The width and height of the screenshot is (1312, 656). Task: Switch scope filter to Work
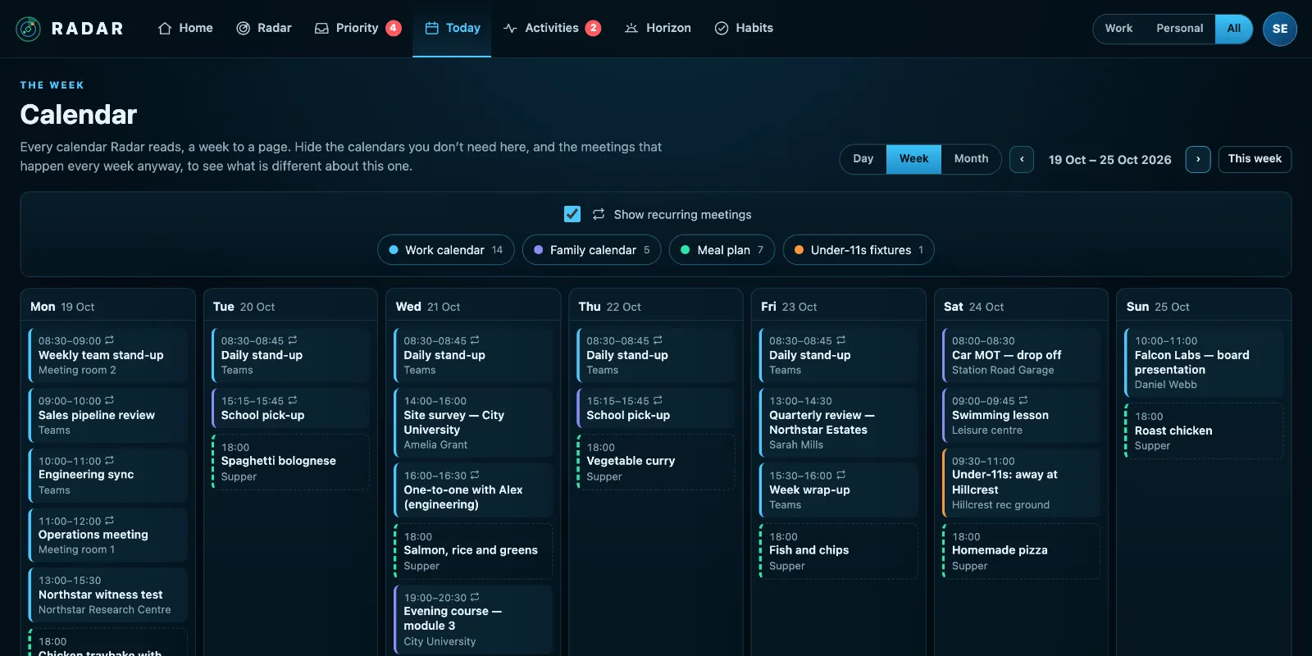point(1118,29)
